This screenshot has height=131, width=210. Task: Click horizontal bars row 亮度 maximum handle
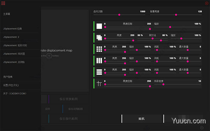(125, 75)
